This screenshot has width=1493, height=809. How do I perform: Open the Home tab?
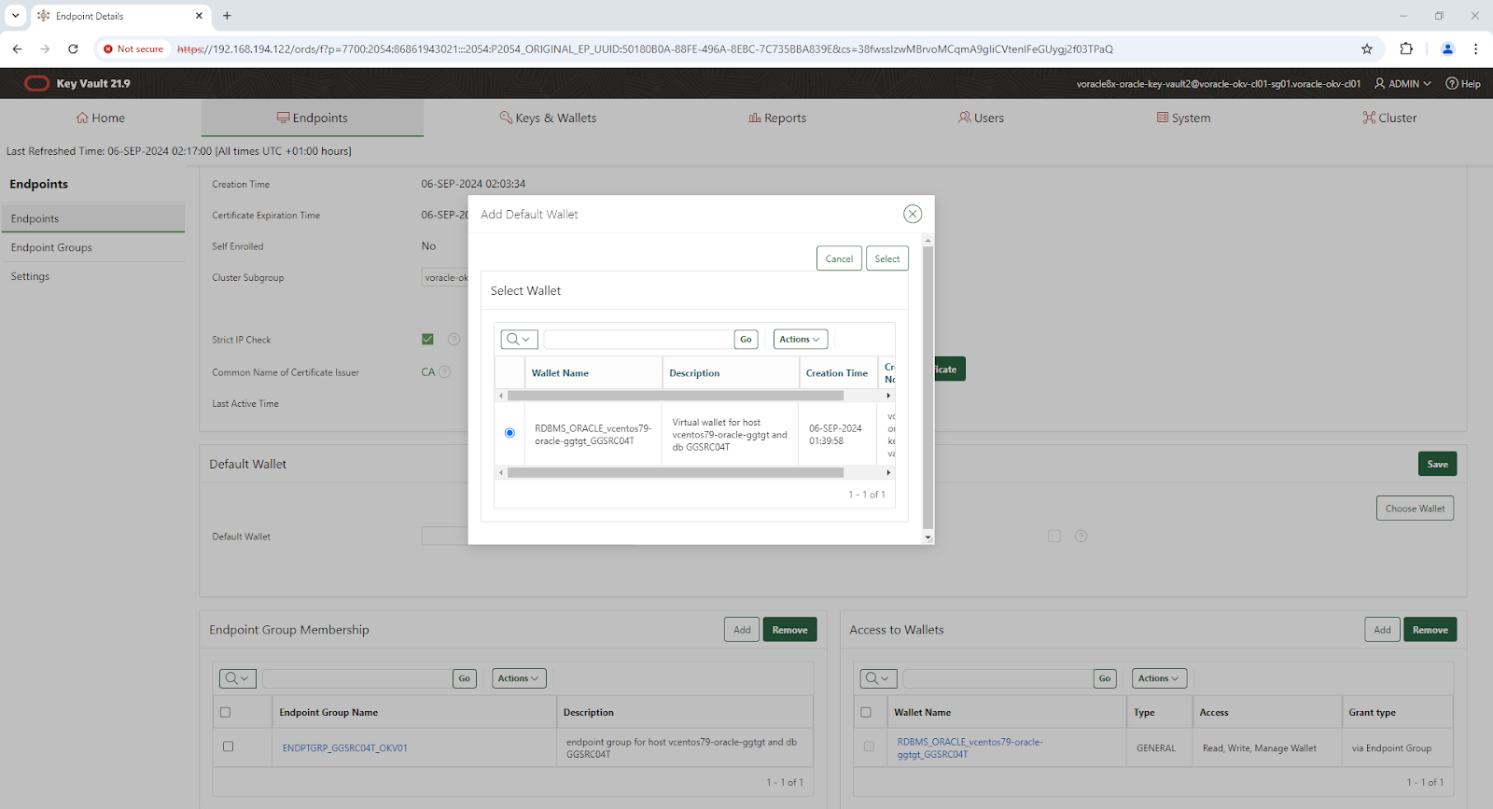(101, 118)
